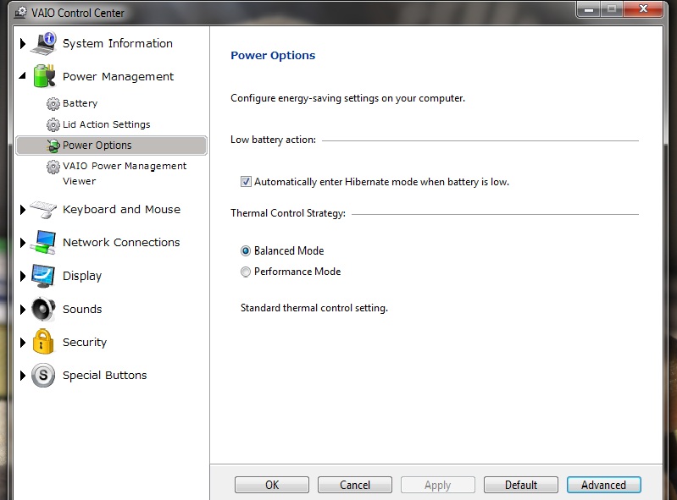Click the Sounds speaker icon

click(x=43, y=309)
